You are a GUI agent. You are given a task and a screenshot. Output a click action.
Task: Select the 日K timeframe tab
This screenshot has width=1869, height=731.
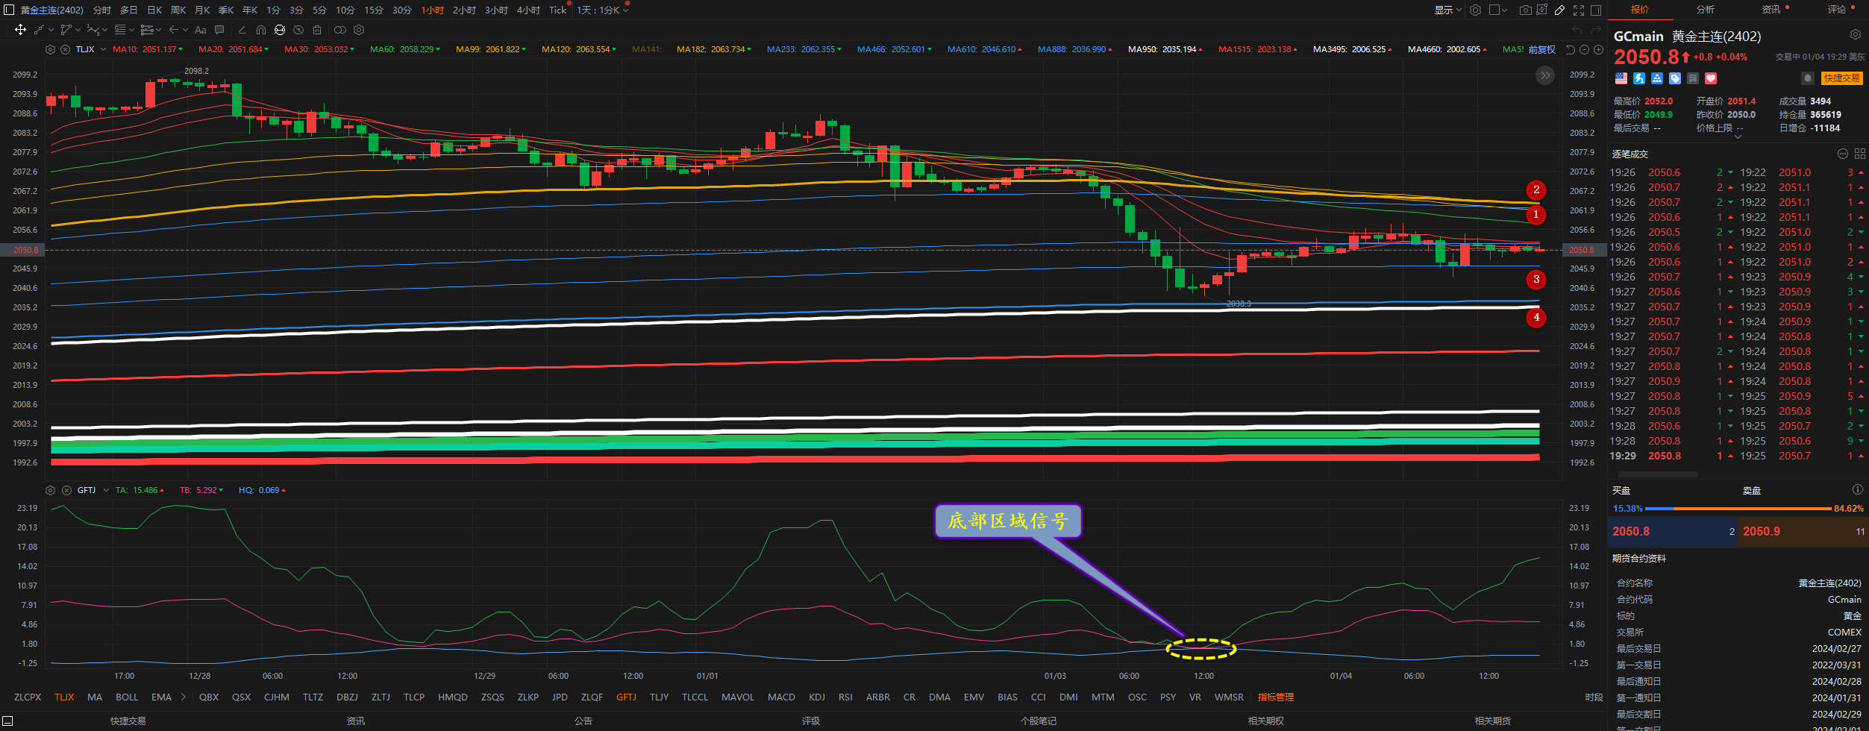coord(154,10)
